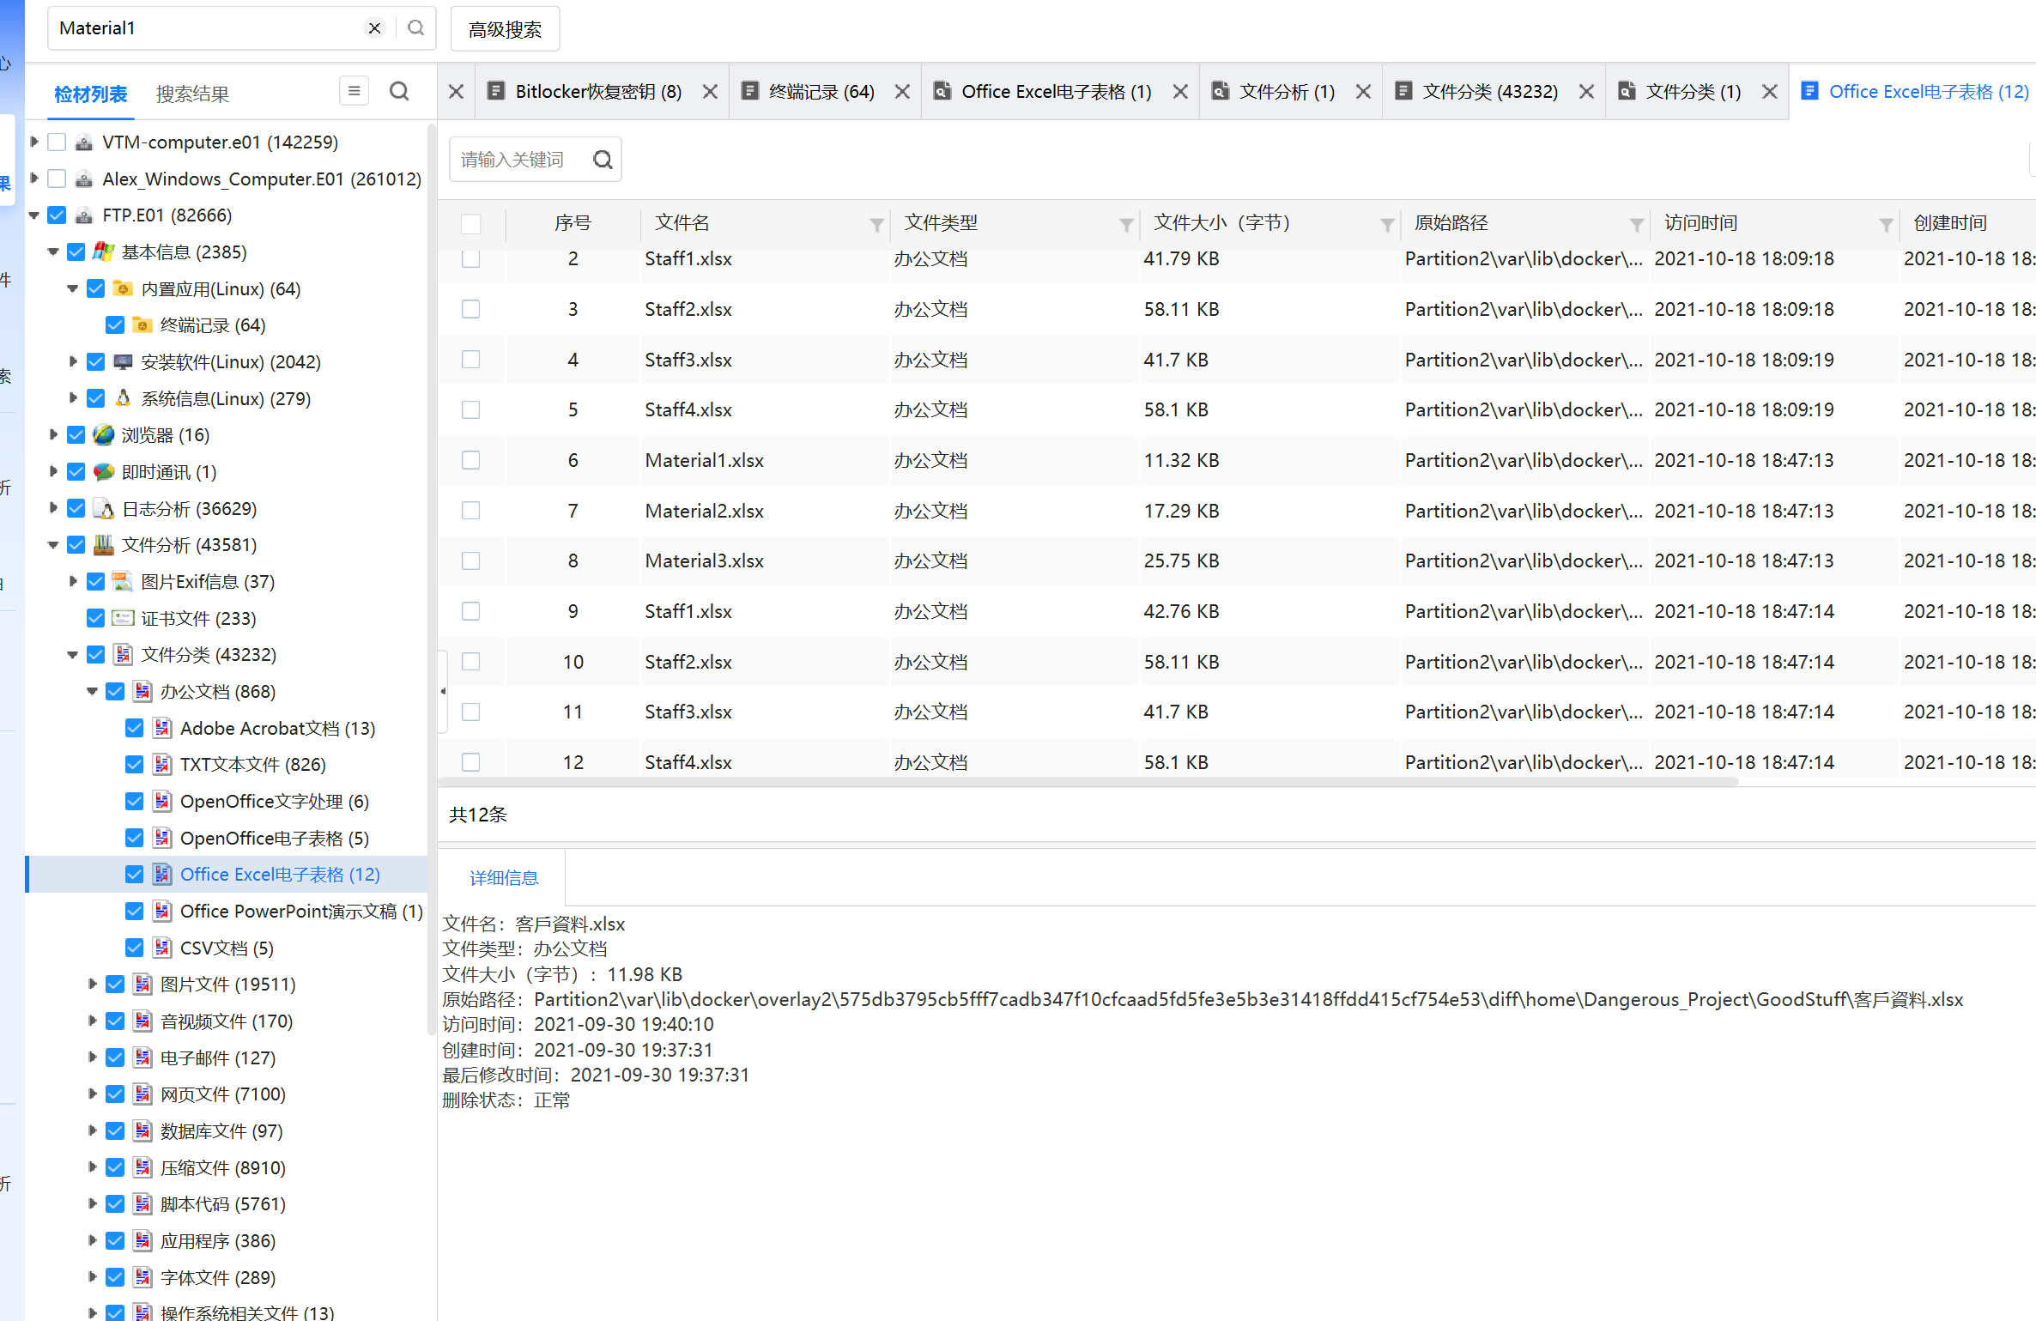Collapse the 基本信息 (2385) node
Screen dimensions: 2036x1321
click(53, 252)
